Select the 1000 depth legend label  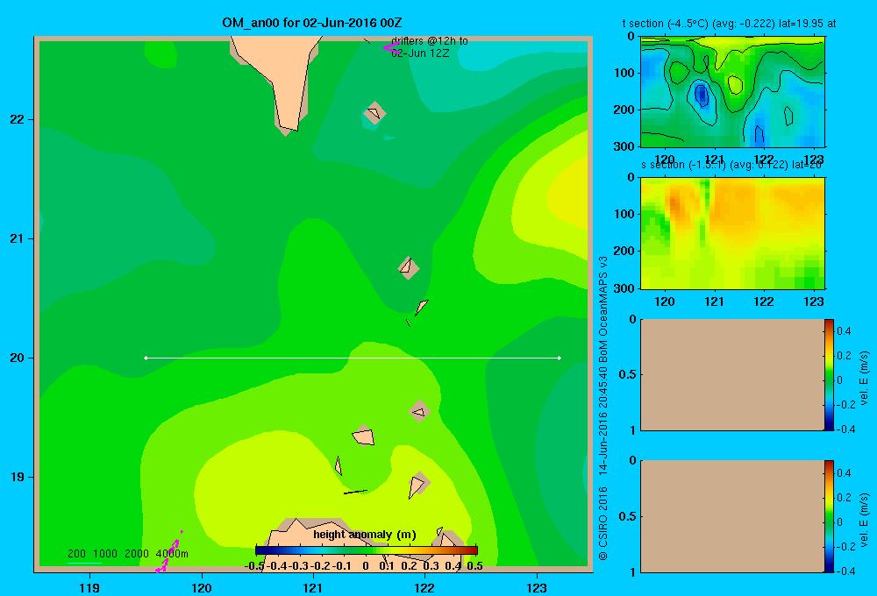pyautogui.click(x=105, y=554)
